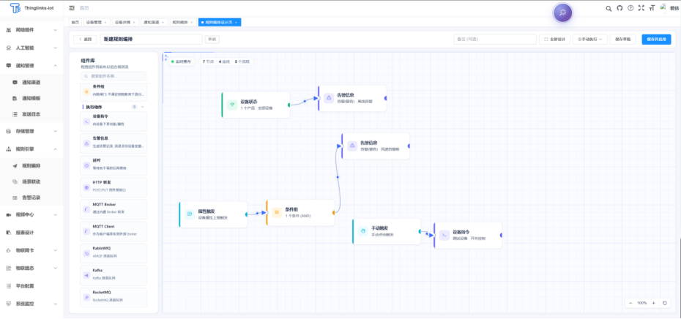This screenshot has height=319, width=681.
Task: Click the 100% zoom level text
Action: (x=642, y=303)
